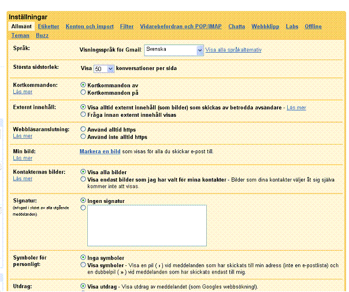The height and width of the screenshot is (292, 349).
Task: Select Inga symboler radio button
Action: coord(83,257)
